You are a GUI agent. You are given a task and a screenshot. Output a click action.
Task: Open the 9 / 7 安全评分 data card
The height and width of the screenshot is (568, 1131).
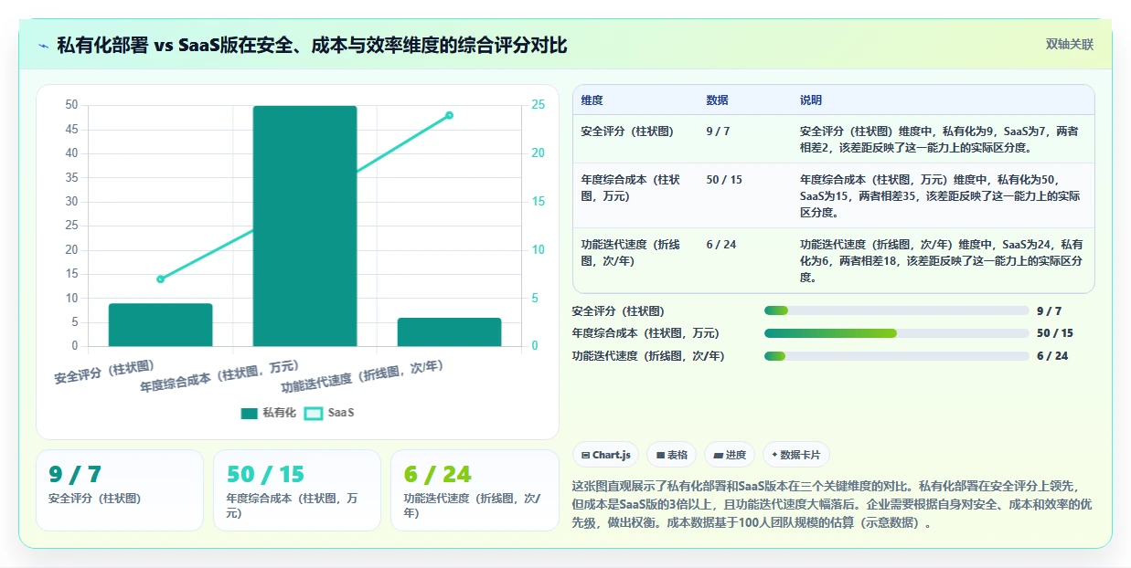tap(119, 489)
